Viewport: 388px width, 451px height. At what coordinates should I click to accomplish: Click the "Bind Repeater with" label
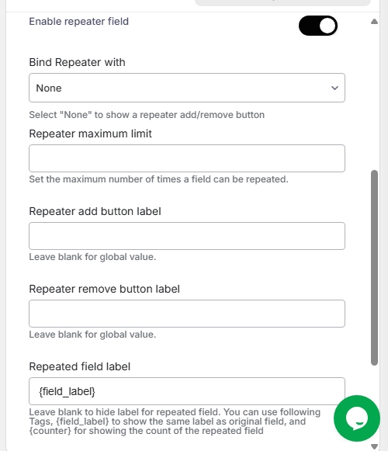pos(77,62)
